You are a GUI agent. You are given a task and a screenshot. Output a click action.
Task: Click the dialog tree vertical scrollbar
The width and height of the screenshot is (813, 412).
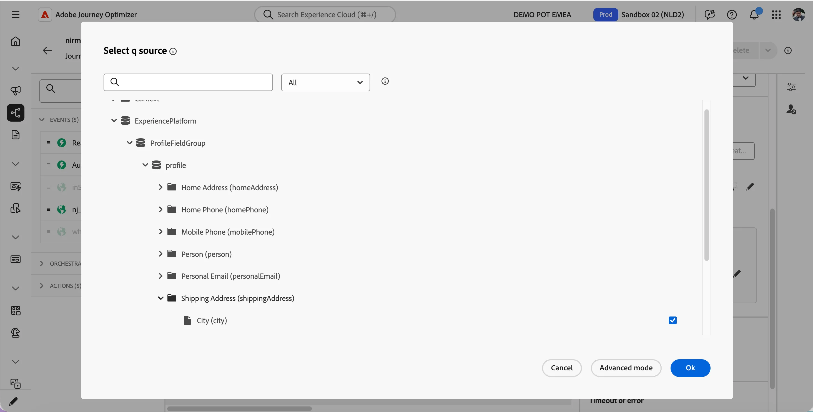pos(706,185)
